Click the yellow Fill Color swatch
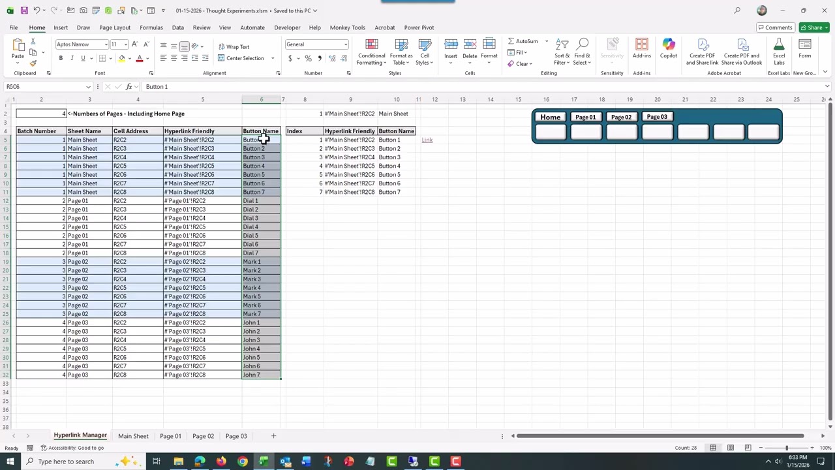This screenshot has height=470, width=835. pos(121,58)
